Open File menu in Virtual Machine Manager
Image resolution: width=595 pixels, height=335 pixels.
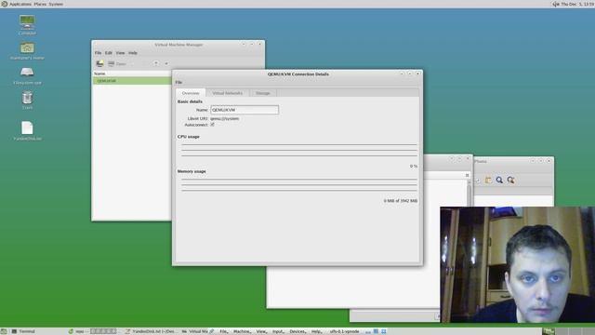(x=98, y=53)
